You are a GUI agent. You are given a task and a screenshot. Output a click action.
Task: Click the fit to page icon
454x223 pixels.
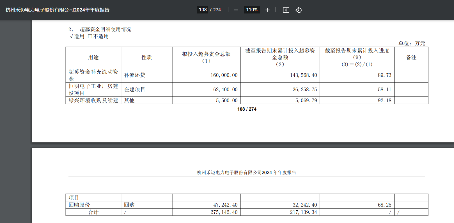click(x=286, y=10)
